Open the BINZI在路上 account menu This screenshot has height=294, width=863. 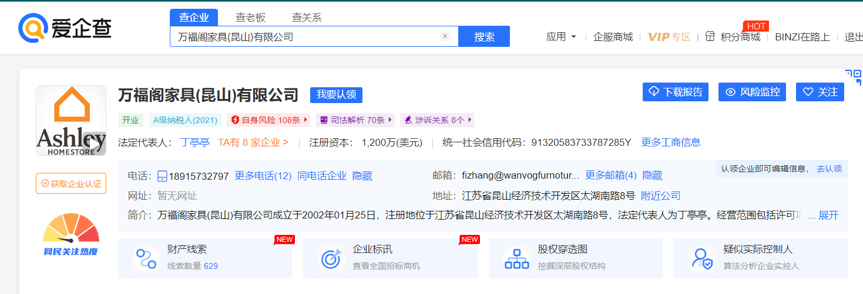[x=802, y=37]
